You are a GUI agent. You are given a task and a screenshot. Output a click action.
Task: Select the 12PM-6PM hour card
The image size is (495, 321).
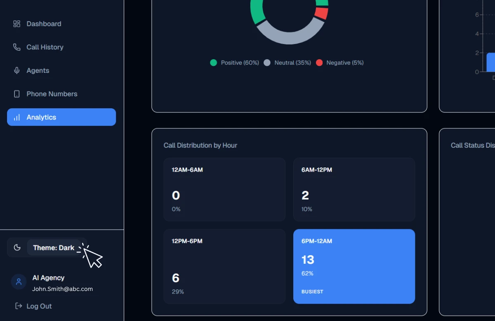pos(224,266)
